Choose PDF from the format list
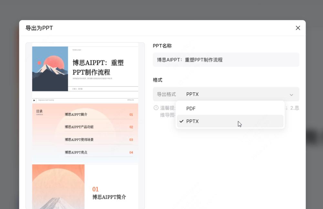The height and width of the screenshot is (209, 323). coord(230,109)
